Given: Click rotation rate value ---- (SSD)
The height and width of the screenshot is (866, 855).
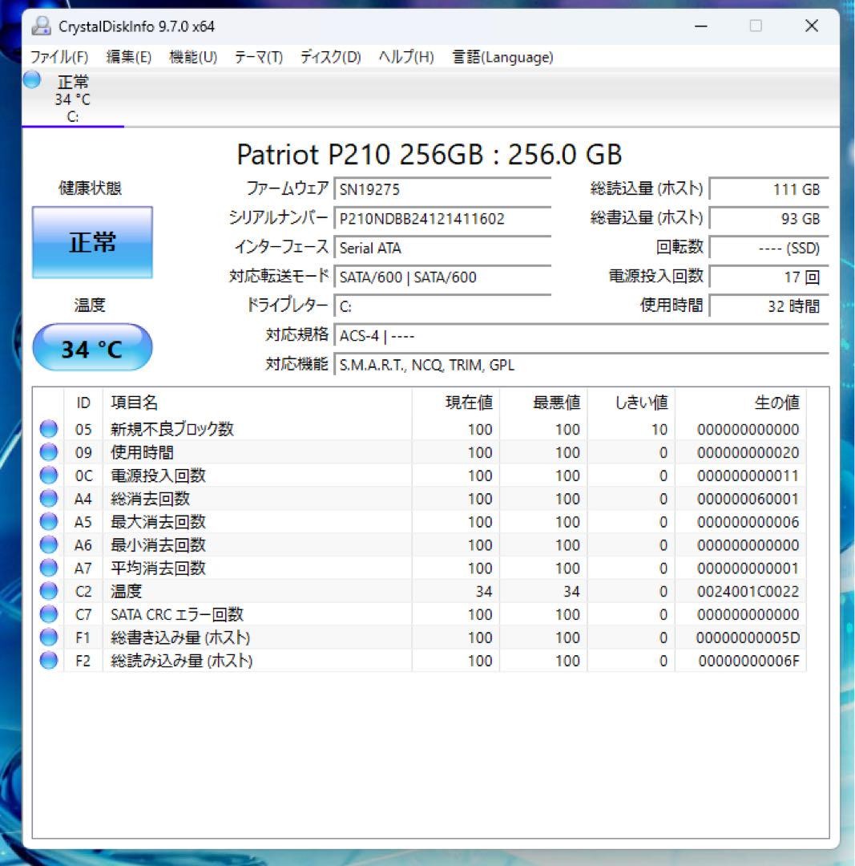Looking at the screenshot, I should pos(769,248).
